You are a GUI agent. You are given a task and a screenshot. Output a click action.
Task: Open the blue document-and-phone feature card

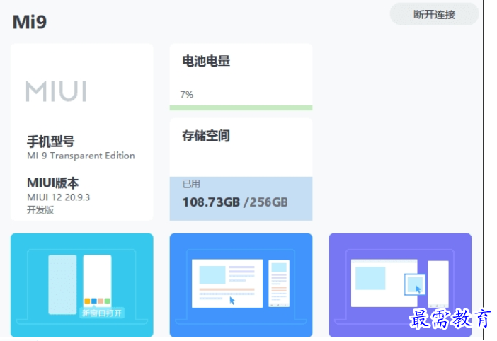[x=241, y=285]
